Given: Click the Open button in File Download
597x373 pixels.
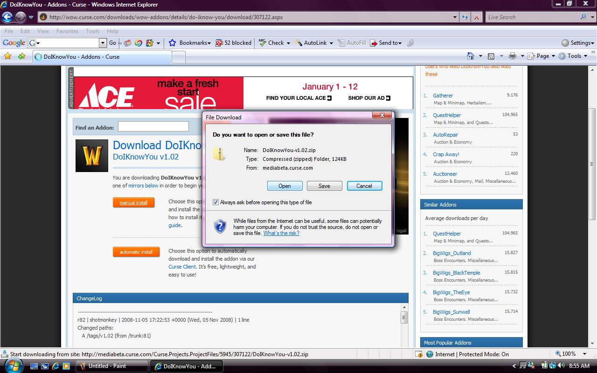Looking at the screenshot, I should pyautogui.click(x=285, y=186).
